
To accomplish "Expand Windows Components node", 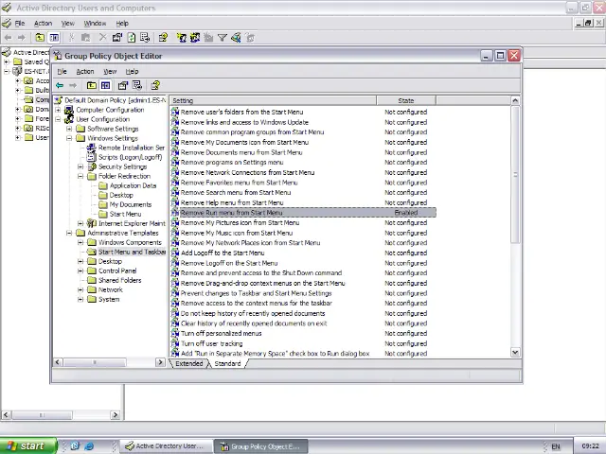I will click(80, 242).
